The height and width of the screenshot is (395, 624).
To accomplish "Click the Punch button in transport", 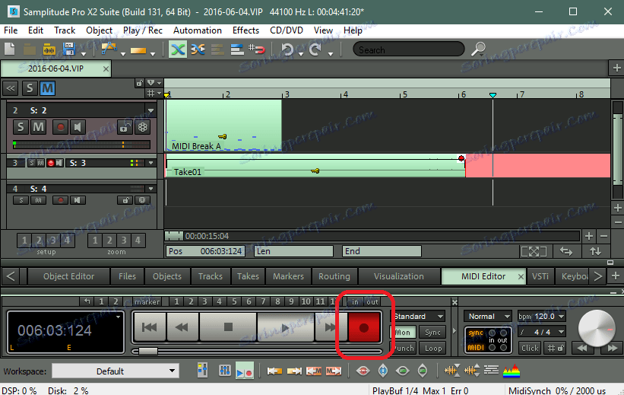I will (x=404, y=349).
